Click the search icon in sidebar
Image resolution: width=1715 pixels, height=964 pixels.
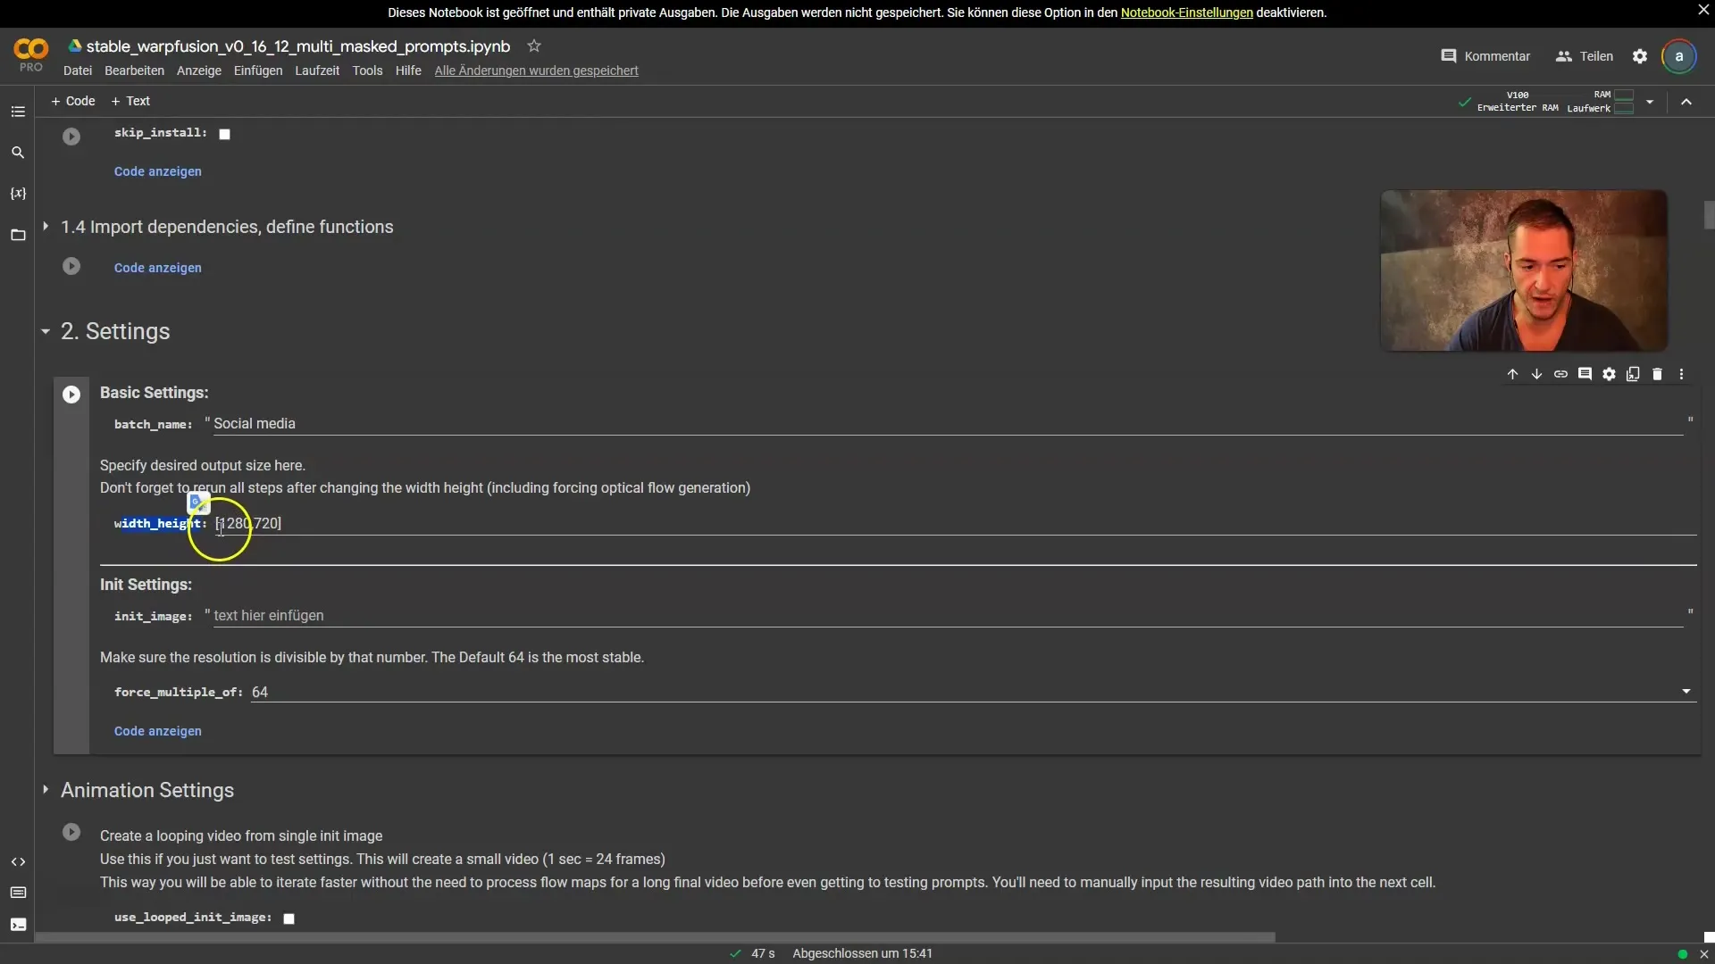point(16,151)
